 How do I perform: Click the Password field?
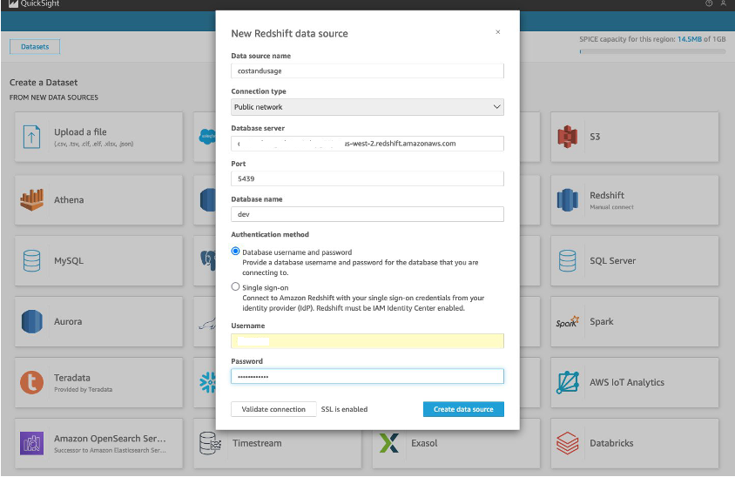click(367, 376)
